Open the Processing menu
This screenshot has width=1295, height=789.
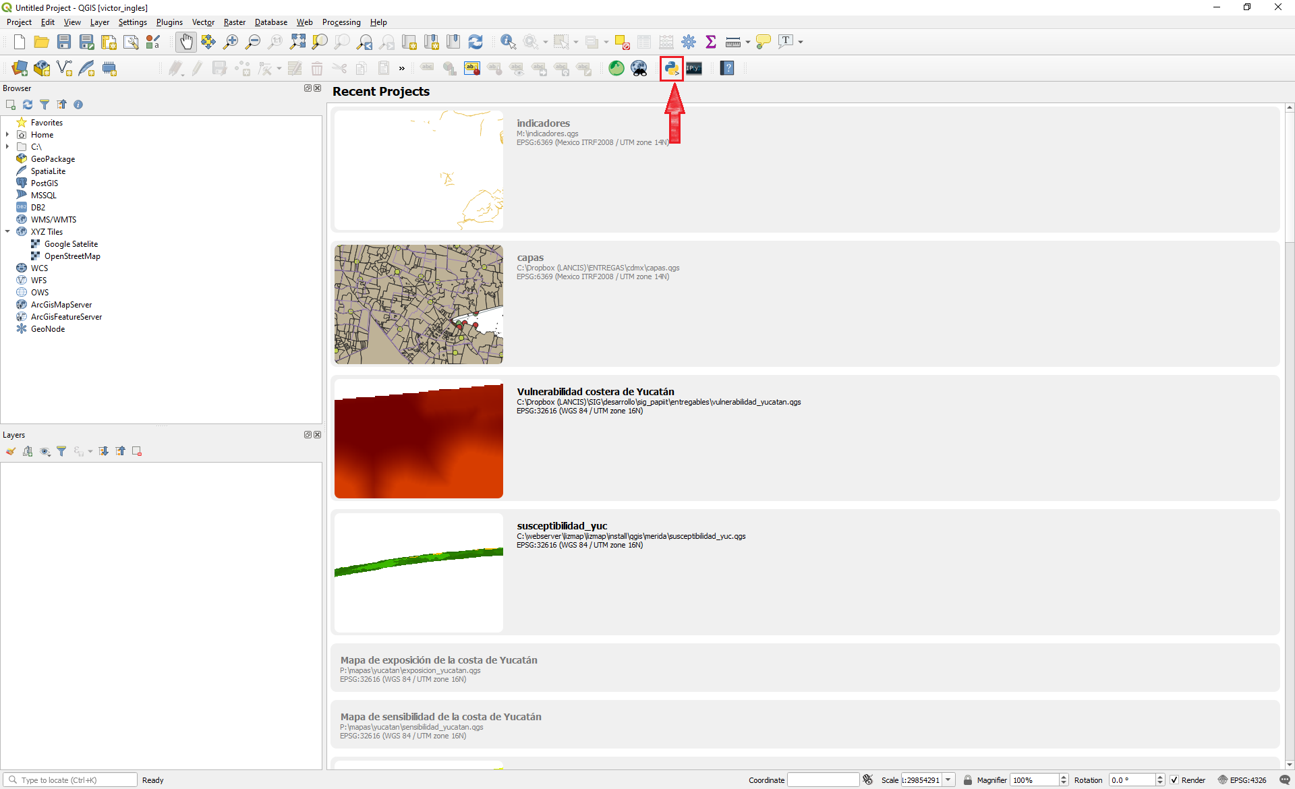pos(341,22)
